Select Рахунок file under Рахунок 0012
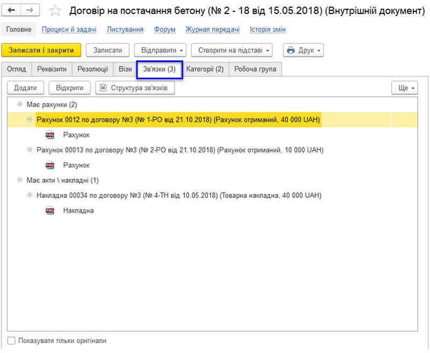The height and width of the screenshot is (353, 430). [76, 135]
